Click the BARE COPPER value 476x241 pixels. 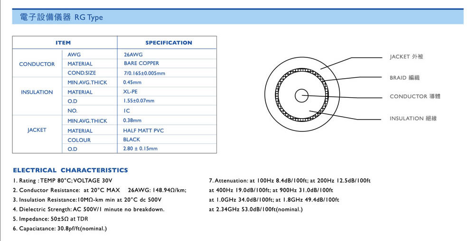pos(141,63)
